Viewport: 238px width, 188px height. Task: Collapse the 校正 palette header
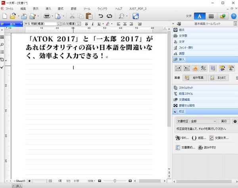pos(205,112)
